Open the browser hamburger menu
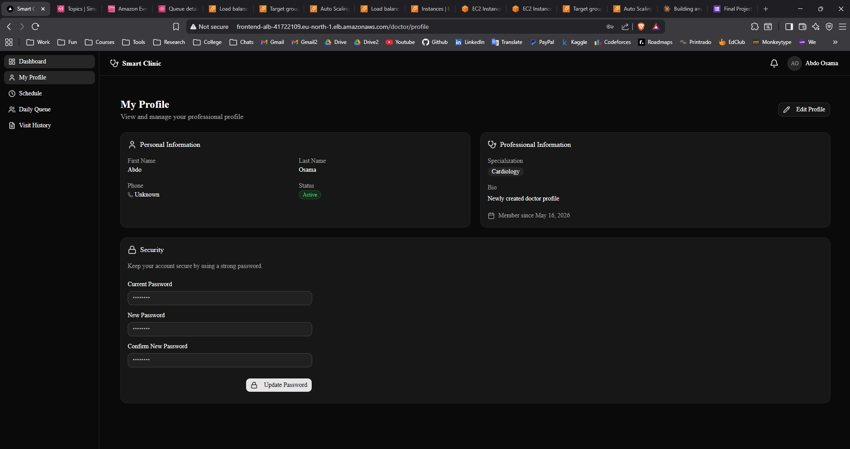Image resolution: width=850 pixels, height=449 pixels. (x=842, y=27)
